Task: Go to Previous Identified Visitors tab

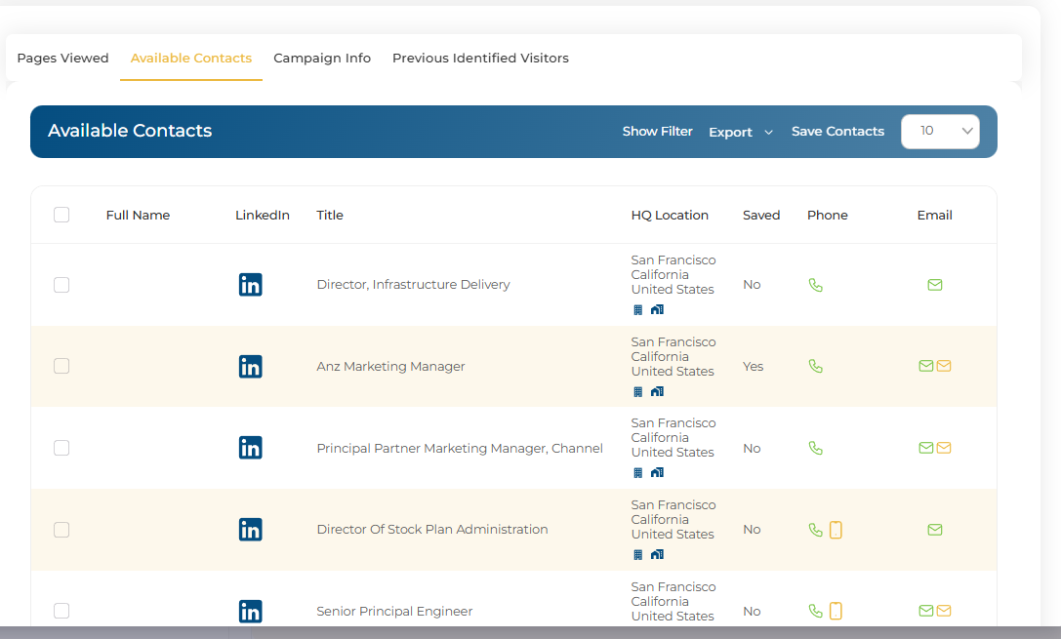Action: 480,59
